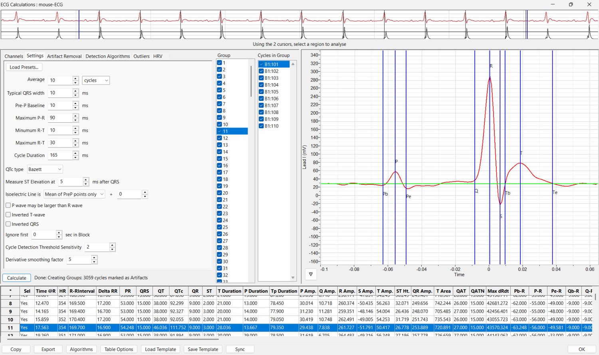Click the Typical QRS width input field
Viewport: 599px width, 355px height.
pyautogui.click(x=60, y=93)
